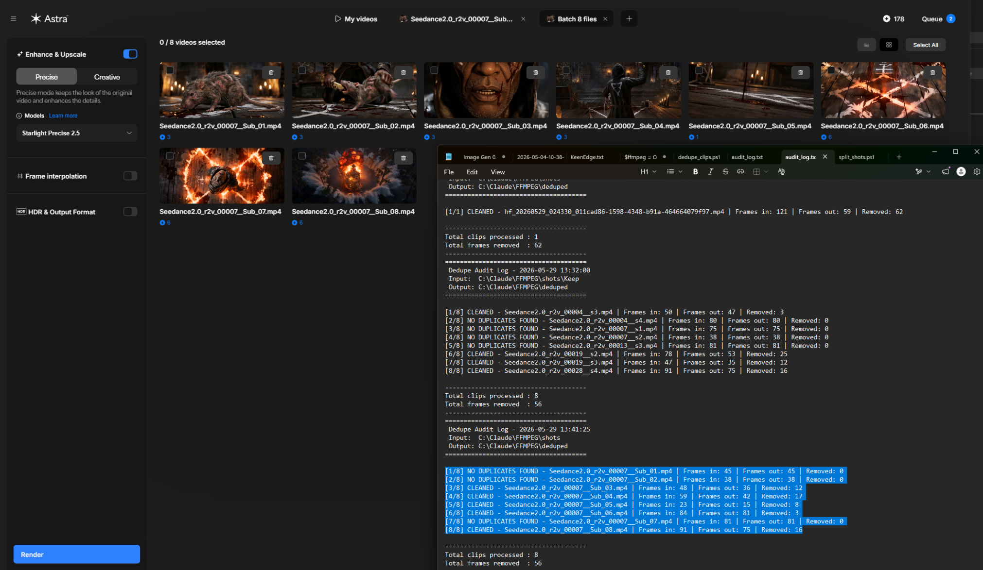The width and height of the screenshot is (983, 570).
Task: Check the box for Sub_03.mp4 video
Action: point(434,70)
